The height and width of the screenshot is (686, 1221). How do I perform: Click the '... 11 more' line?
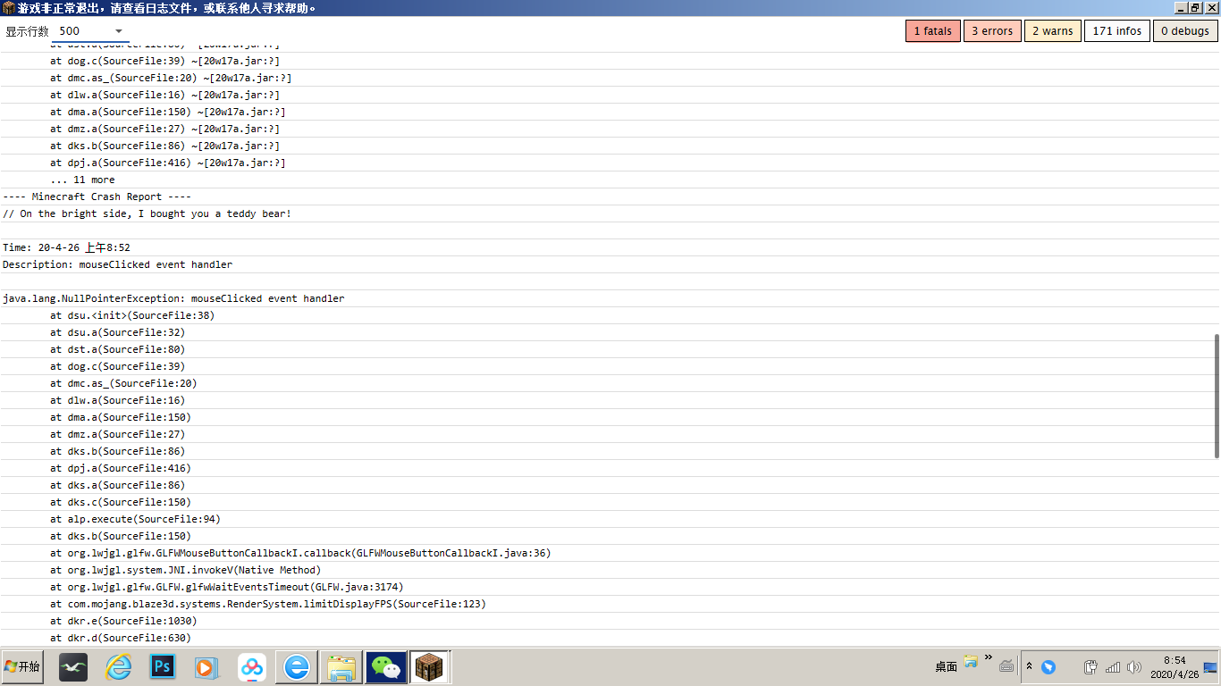pyautogui.click(x=82, y=180)
